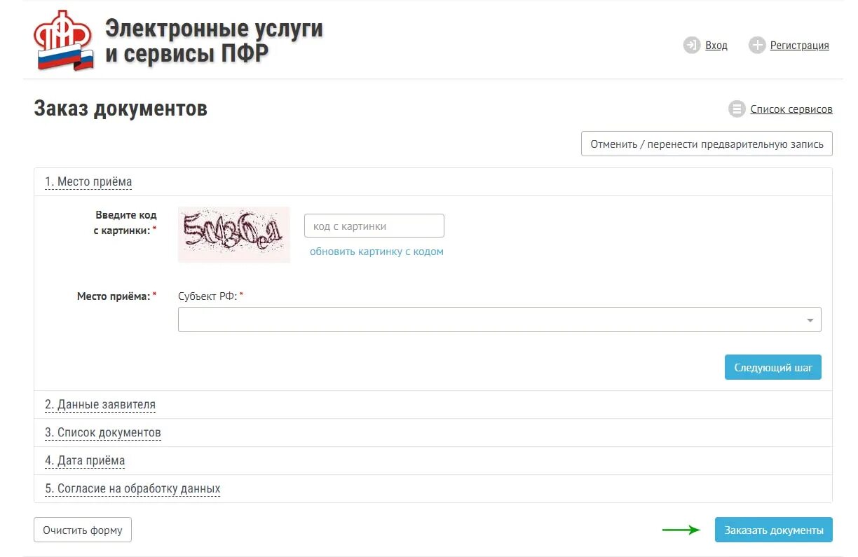The image size is (858, 557).
Task: Click the login arrow icon beside Вход
Action: pos(692,46)
